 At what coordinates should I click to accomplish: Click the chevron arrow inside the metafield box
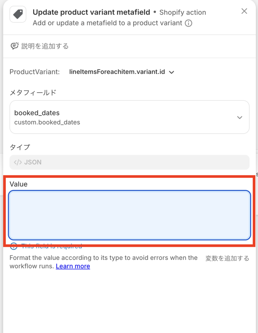[x=240, y=117]
